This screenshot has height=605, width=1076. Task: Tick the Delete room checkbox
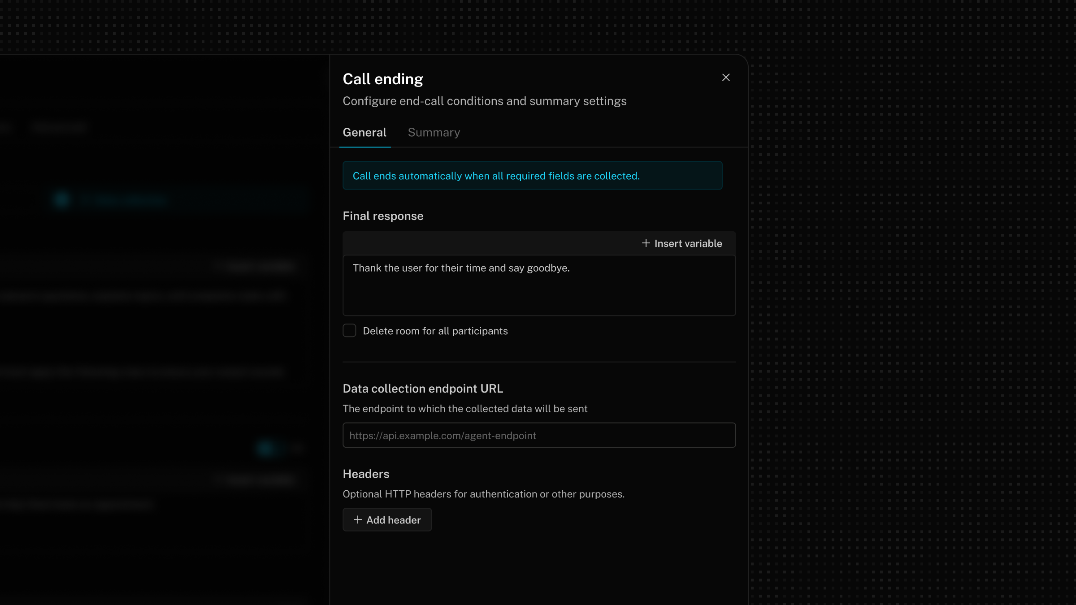tap(349, 331)
